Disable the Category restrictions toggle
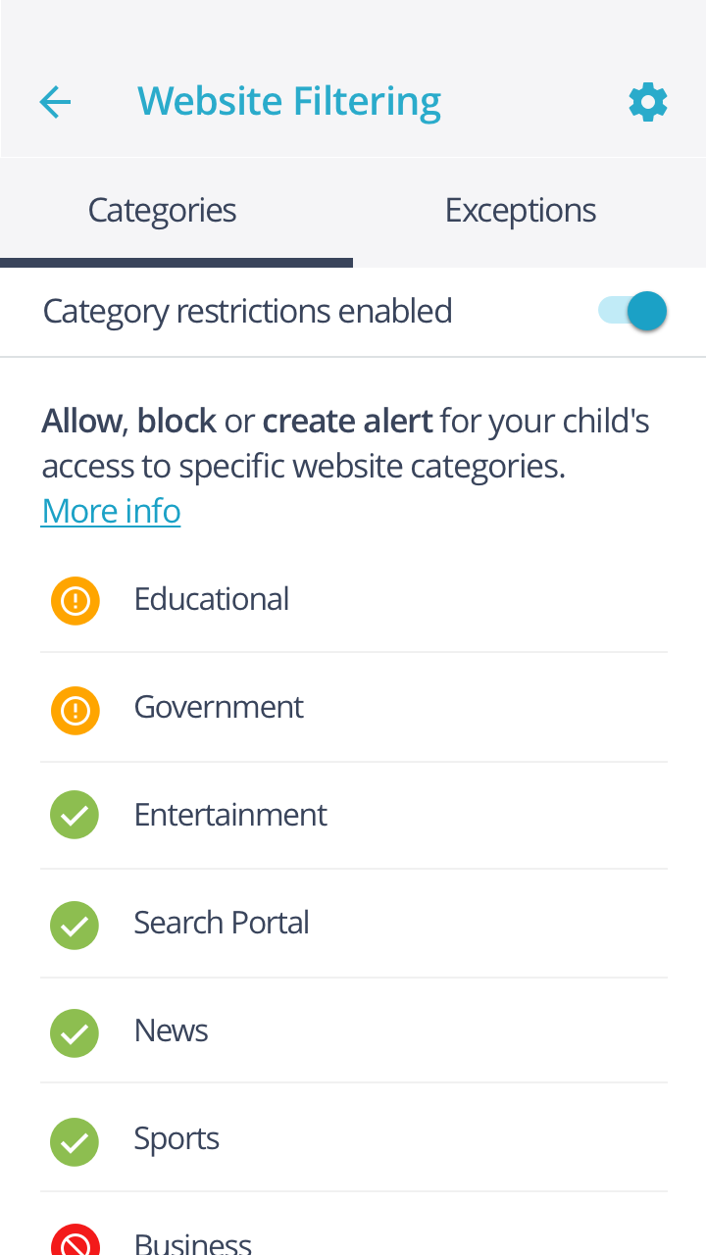 634,312
